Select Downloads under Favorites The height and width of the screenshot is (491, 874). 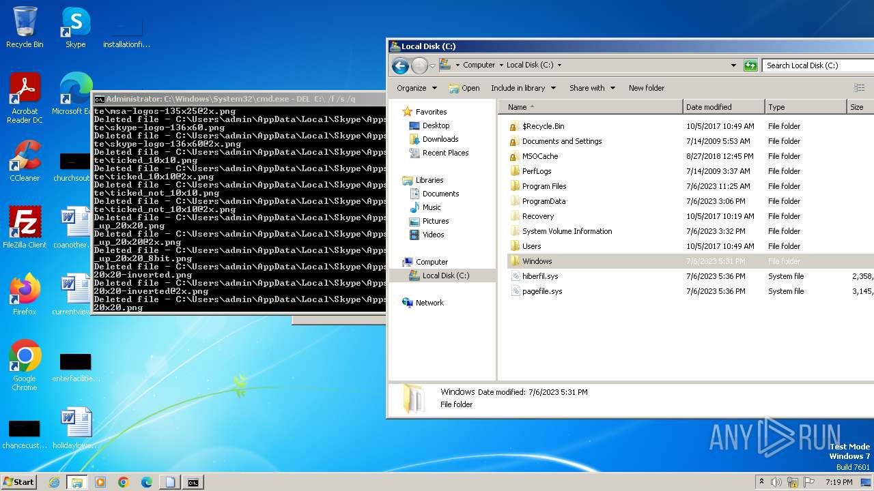(x=440, y=139)
